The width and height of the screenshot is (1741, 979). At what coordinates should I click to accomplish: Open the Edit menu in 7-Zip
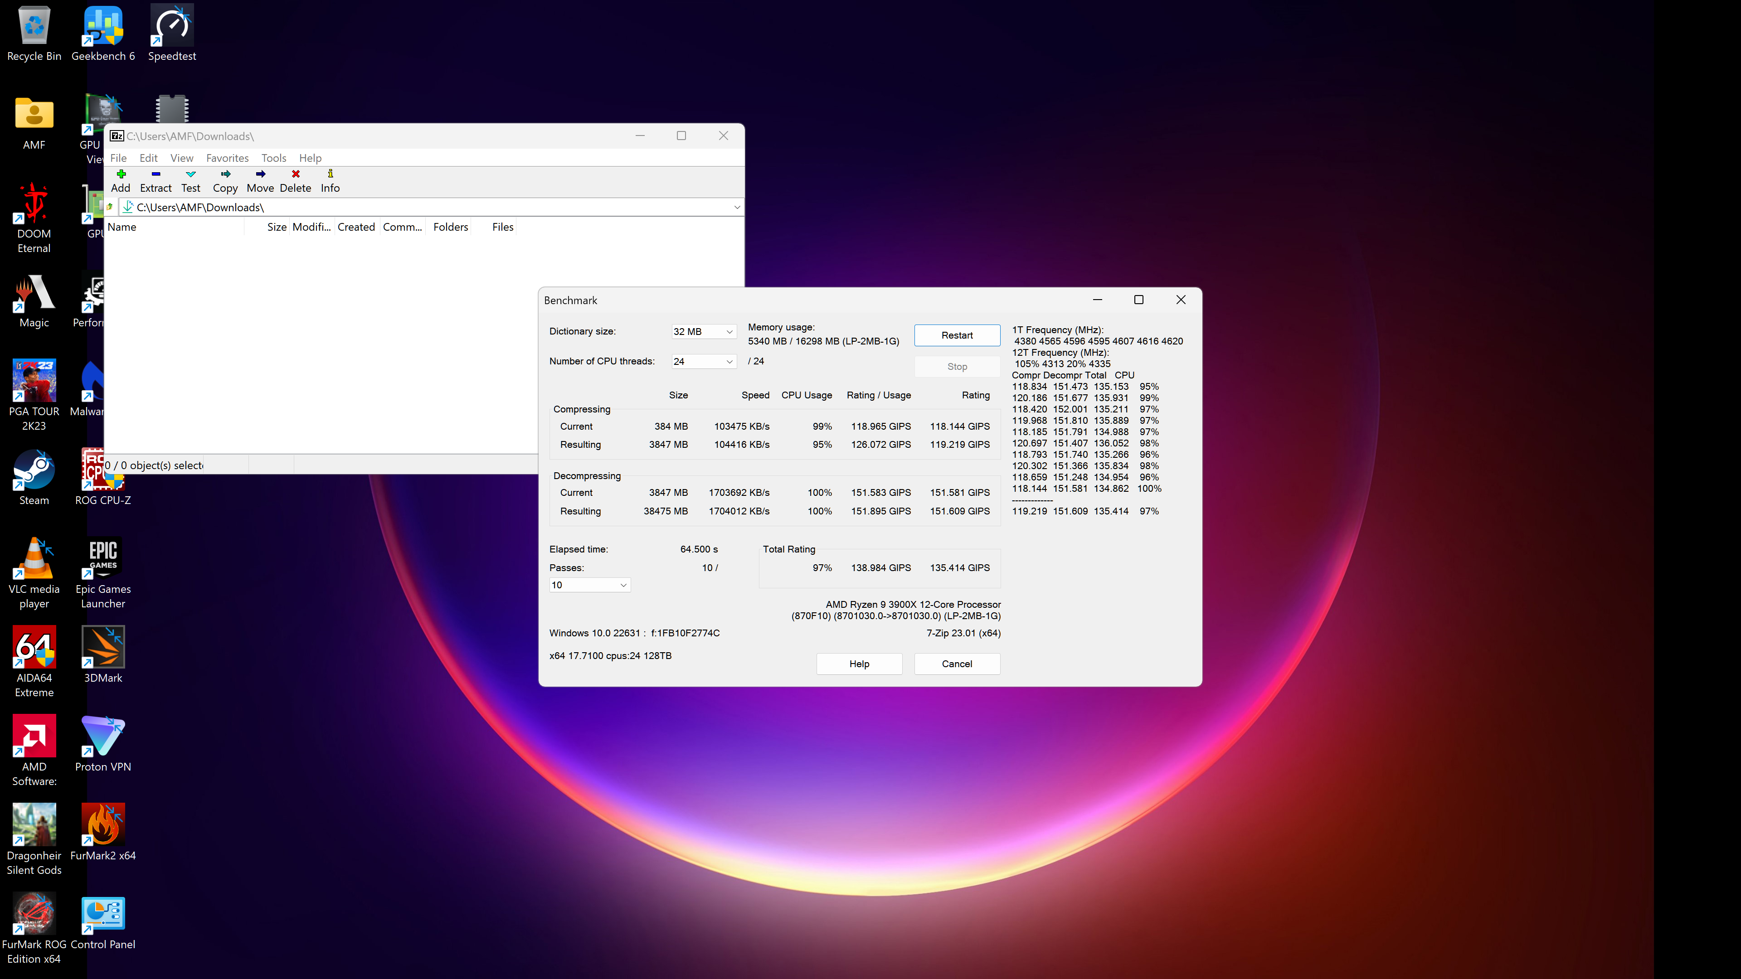click(x=148, y=158)
